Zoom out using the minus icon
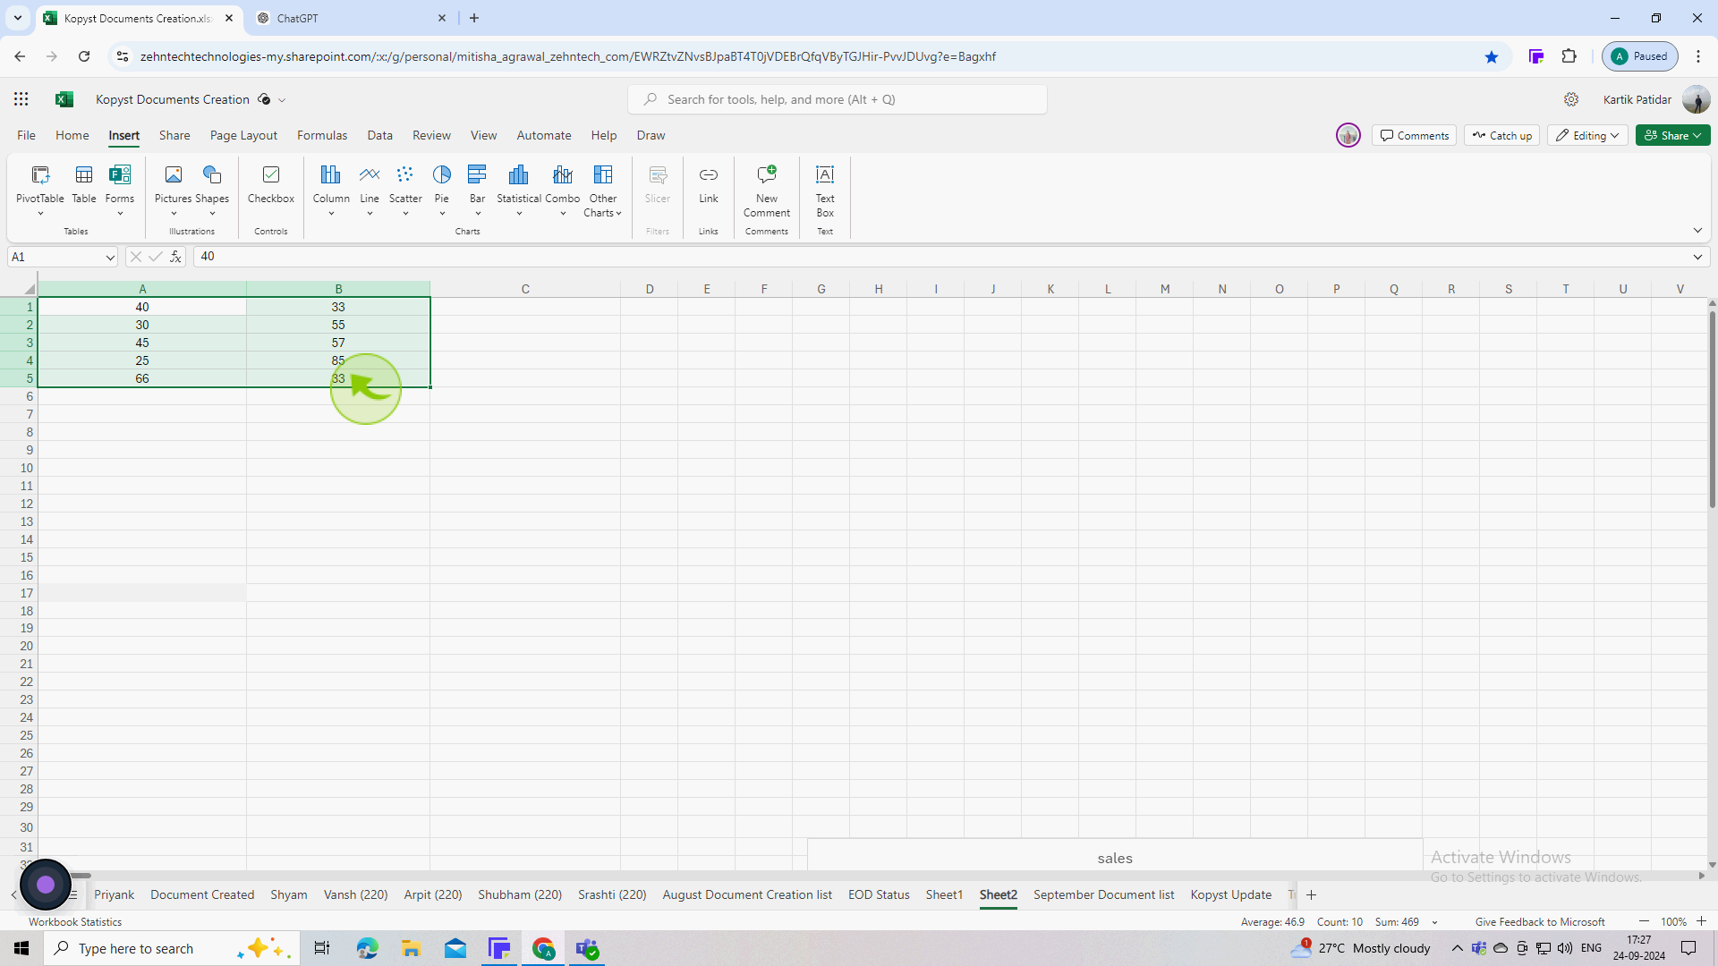The image size is (1718, 966). coord(1644,921)
